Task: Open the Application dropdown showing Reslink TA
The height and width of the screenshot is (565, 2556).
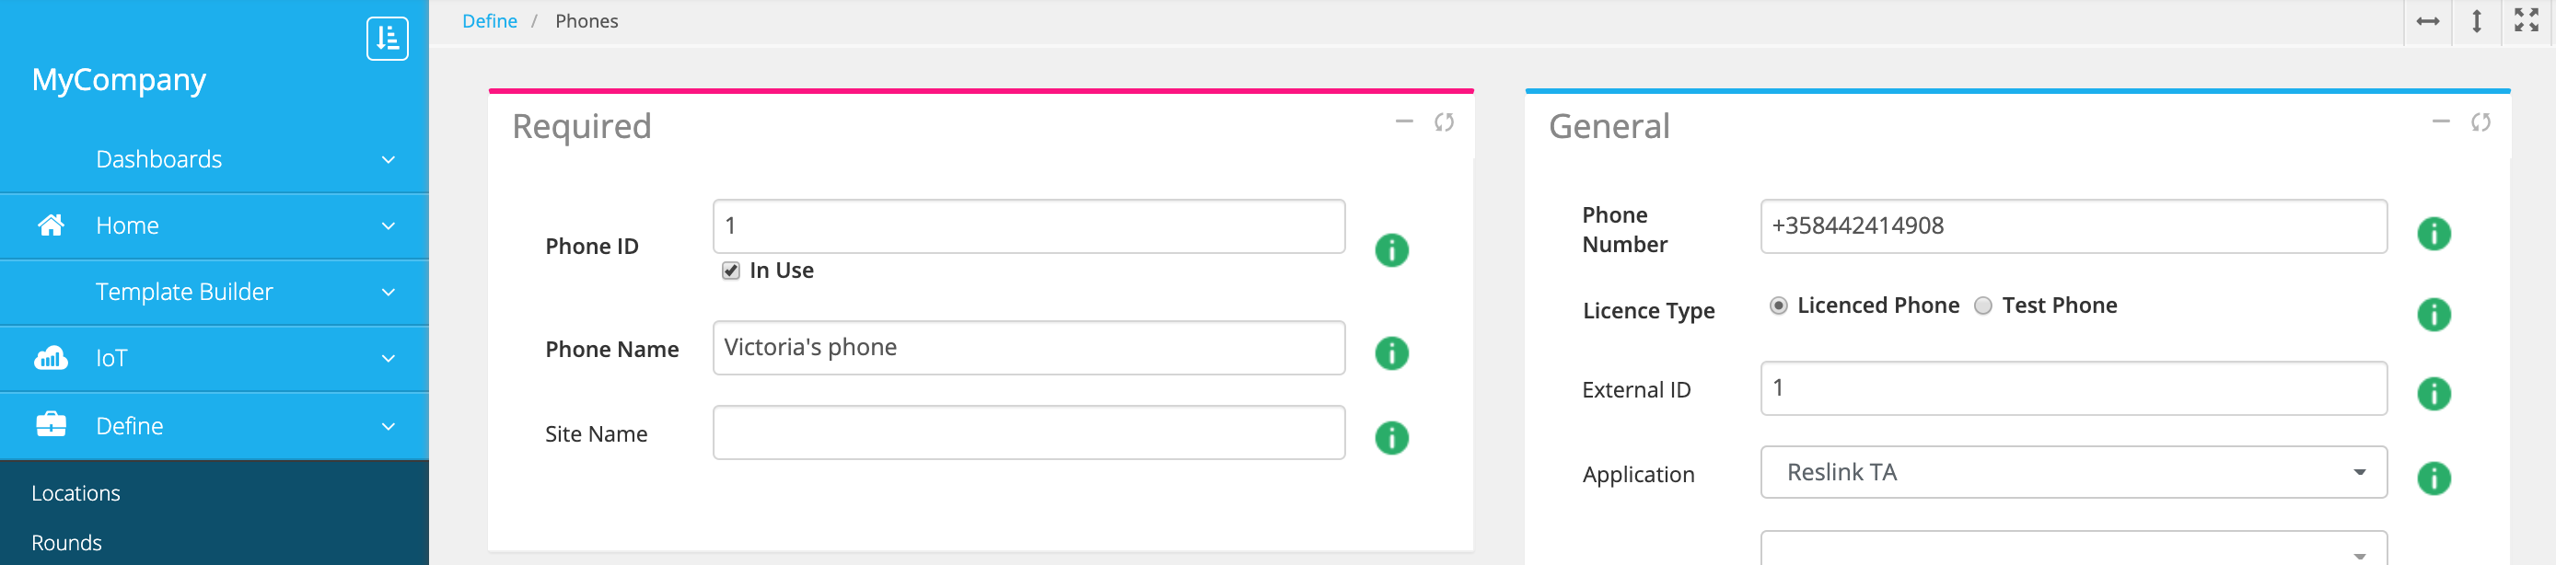Action: point(2073,472)
